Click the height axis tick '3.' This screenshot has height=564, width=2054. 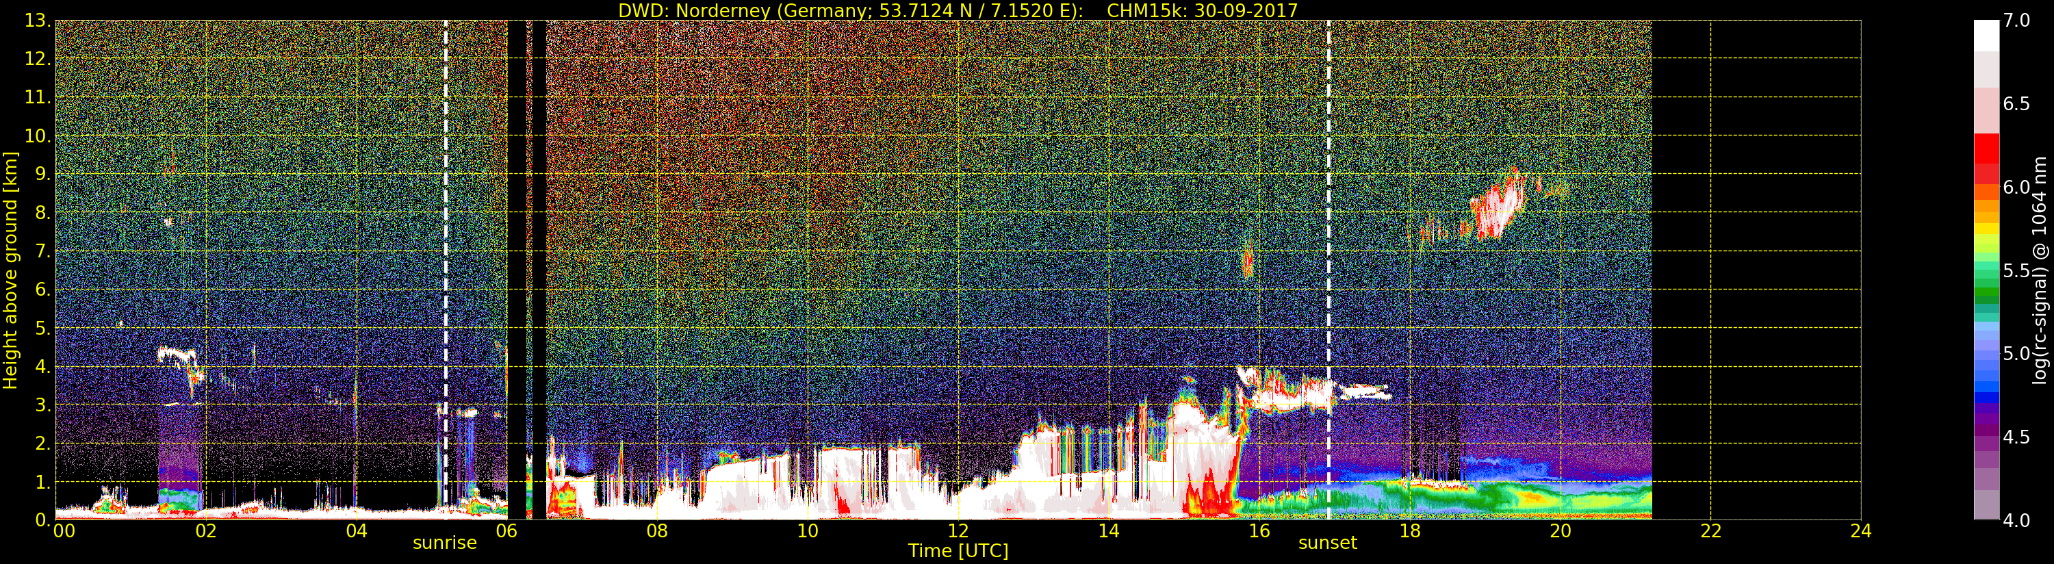[43, 405]
